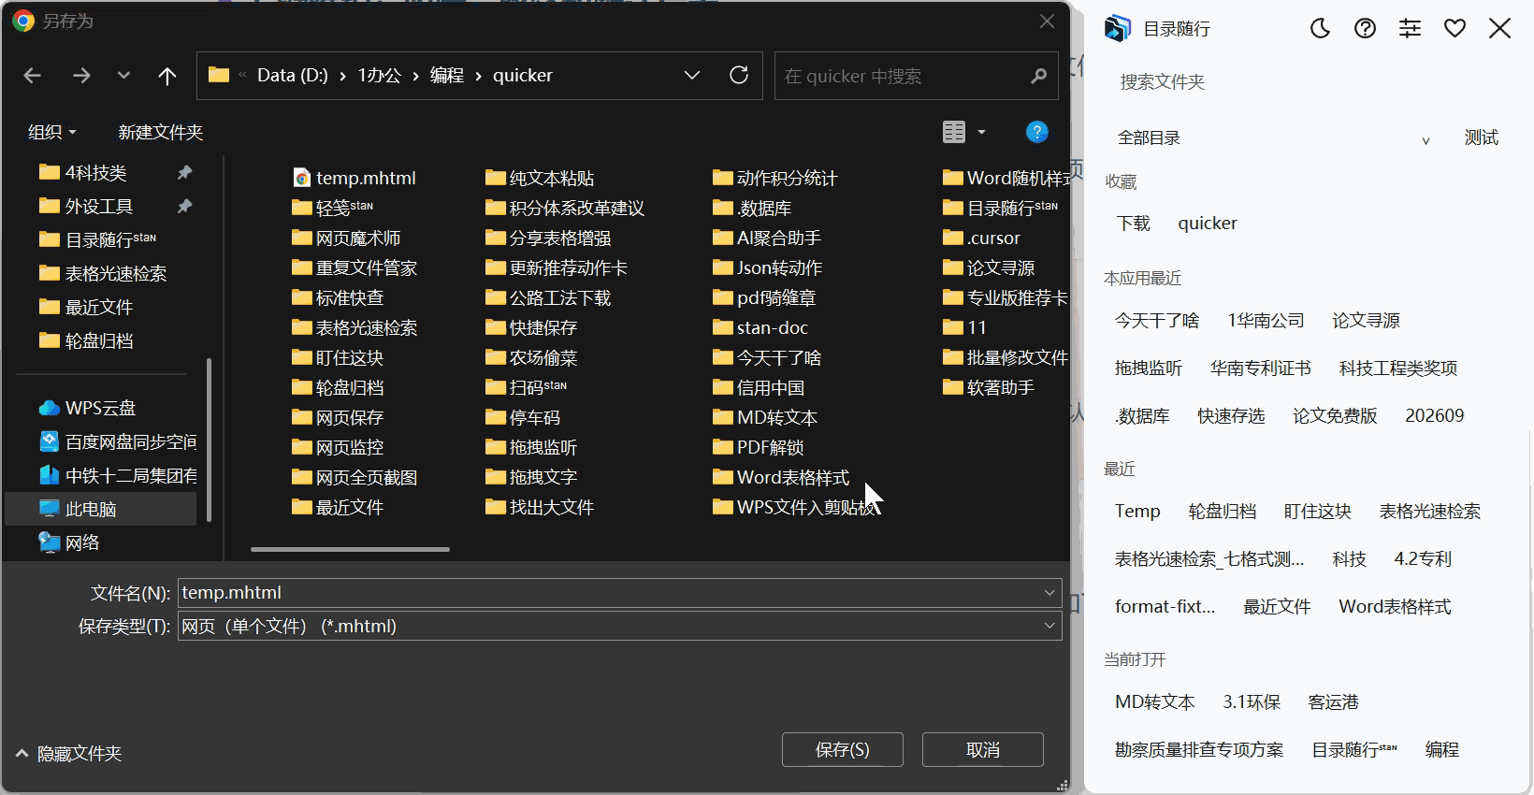Open 4科技类 pinned sidebar folder
The height and width of the screenshot is (795, 1534).
[x=83, y=172]
